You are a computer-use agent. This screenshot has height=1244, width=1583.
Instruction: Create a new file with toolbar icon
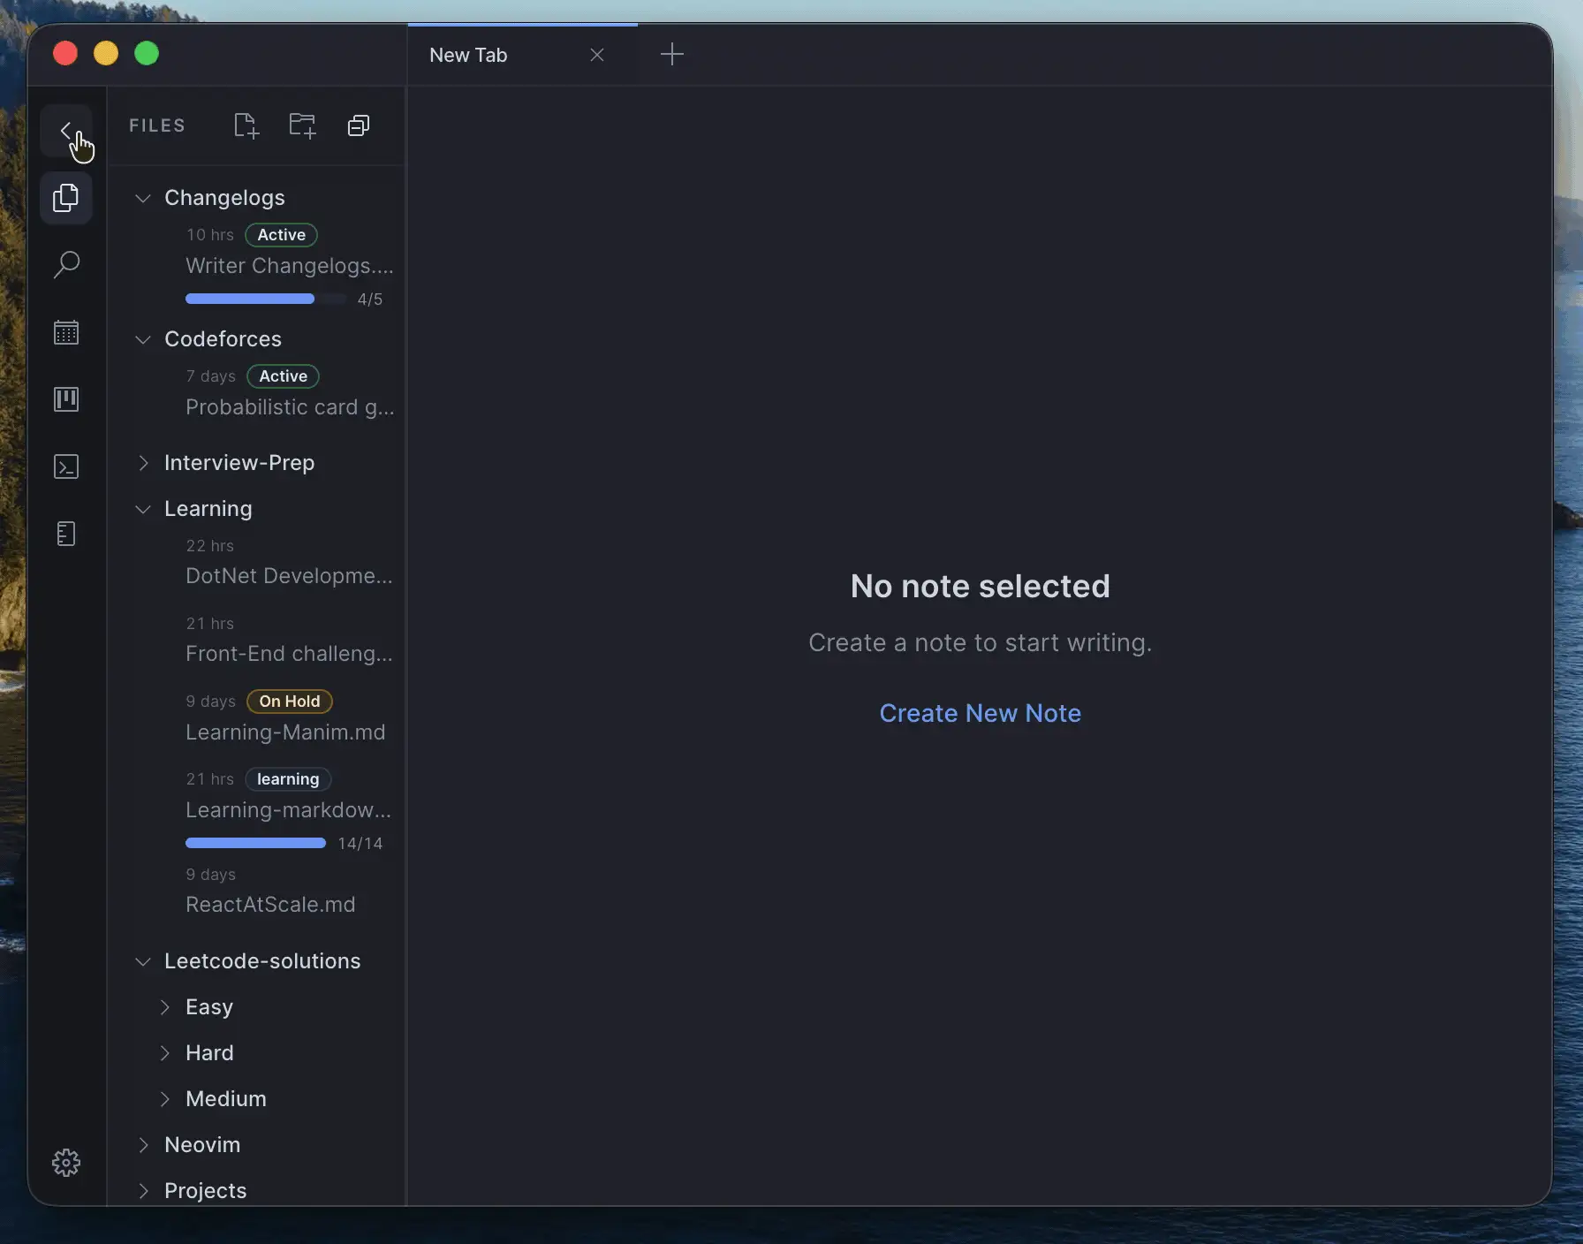pos(246,125)
